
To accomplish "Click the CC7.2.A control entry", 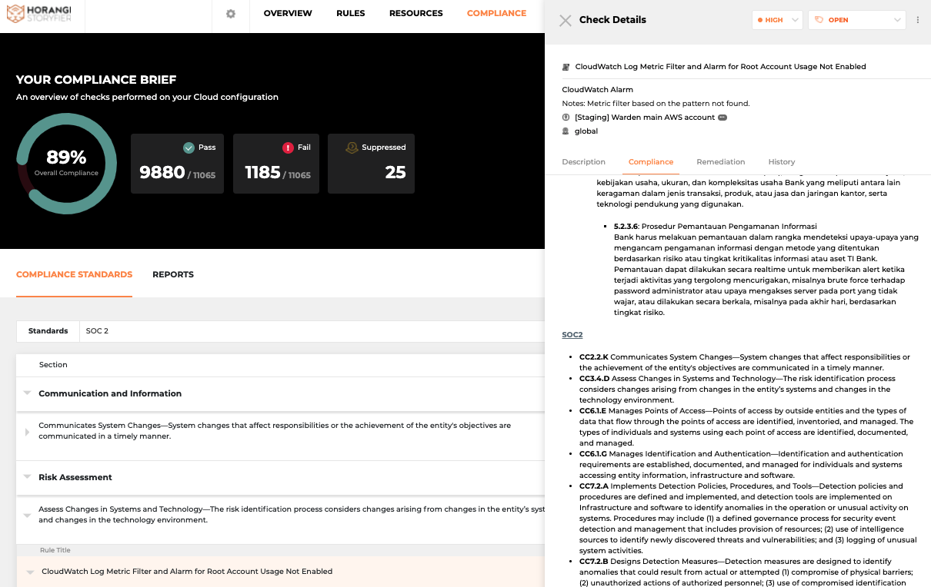I will click(748, 519).
